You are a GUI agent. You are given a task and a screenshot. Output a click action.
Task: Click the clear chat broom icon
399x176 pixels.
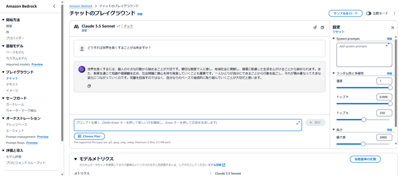[x=315, y=28]
